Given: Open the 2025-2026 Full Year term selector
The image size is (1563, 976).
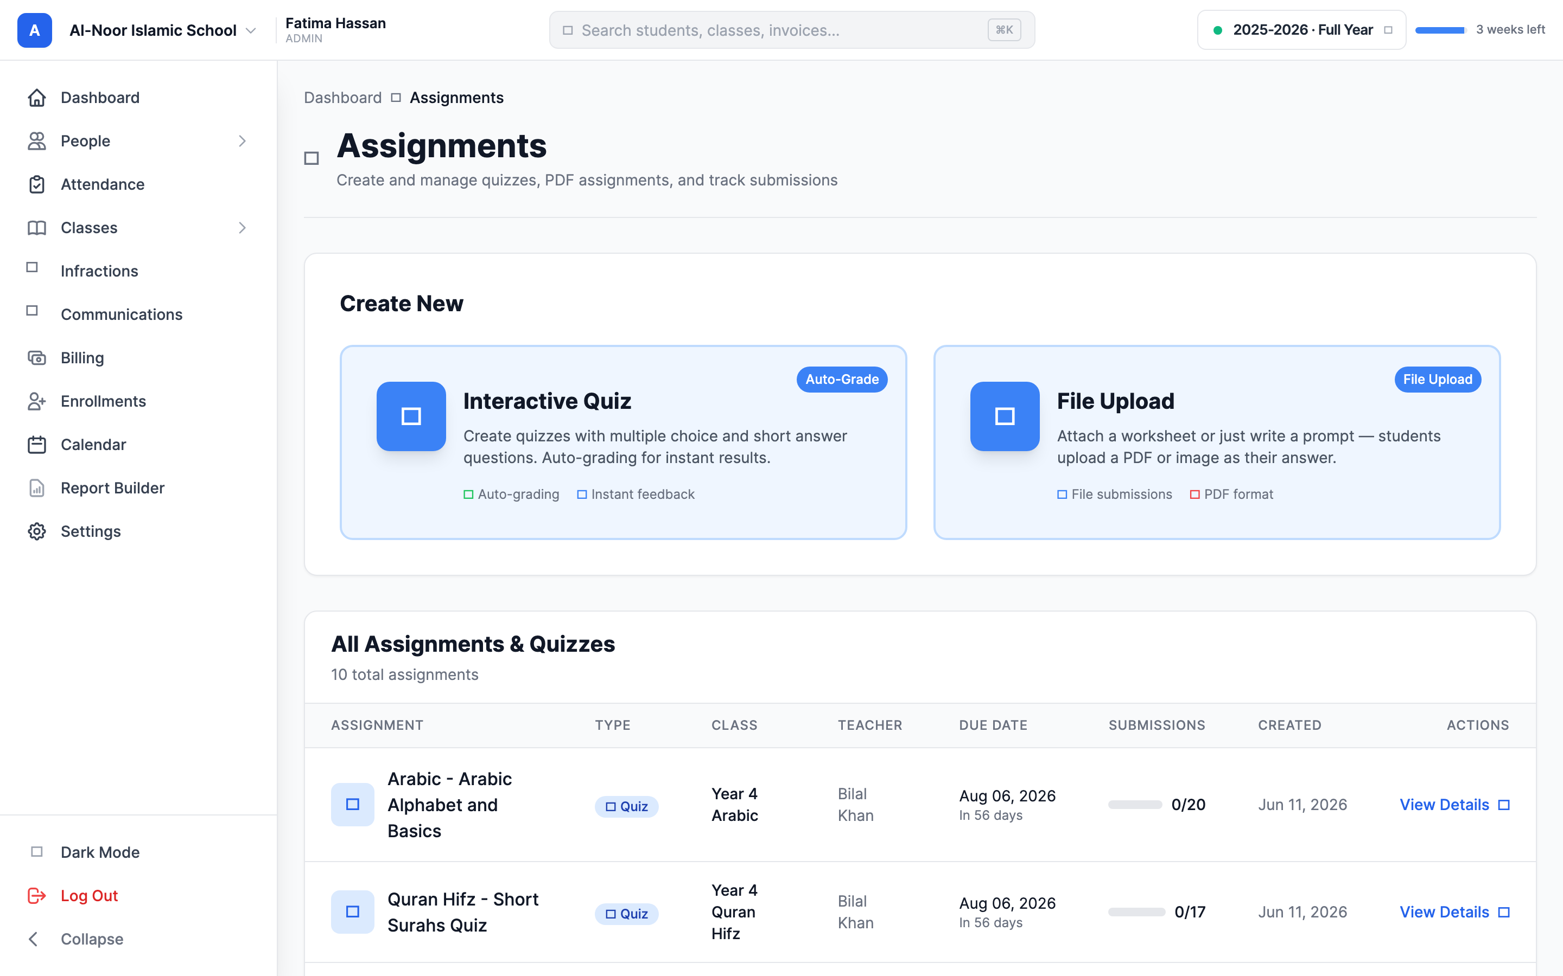Looking at the screenshot, I should 1301,30.
